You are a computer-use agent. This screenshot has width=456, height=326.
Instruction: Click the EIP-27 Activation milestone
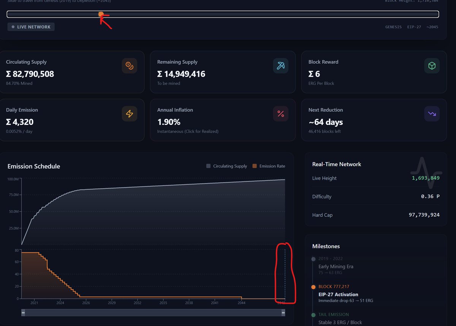tap(338, 294)
